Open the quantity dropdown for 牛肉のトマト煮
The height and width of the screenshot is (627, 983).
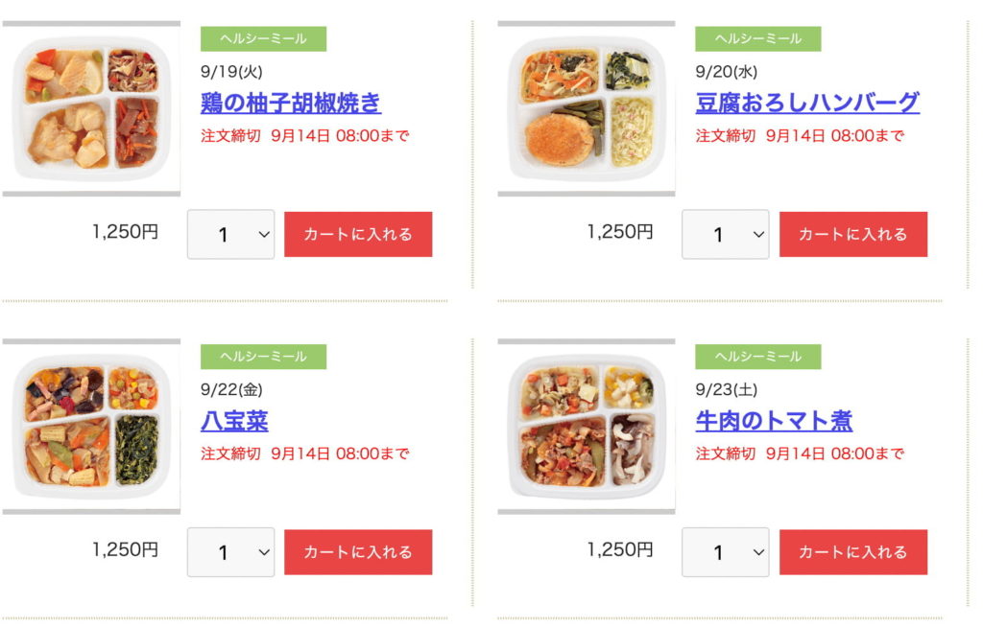tap(726, 551)
